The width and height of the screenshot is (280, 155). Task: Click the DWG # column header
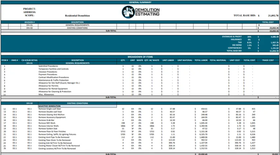point(14,60)
